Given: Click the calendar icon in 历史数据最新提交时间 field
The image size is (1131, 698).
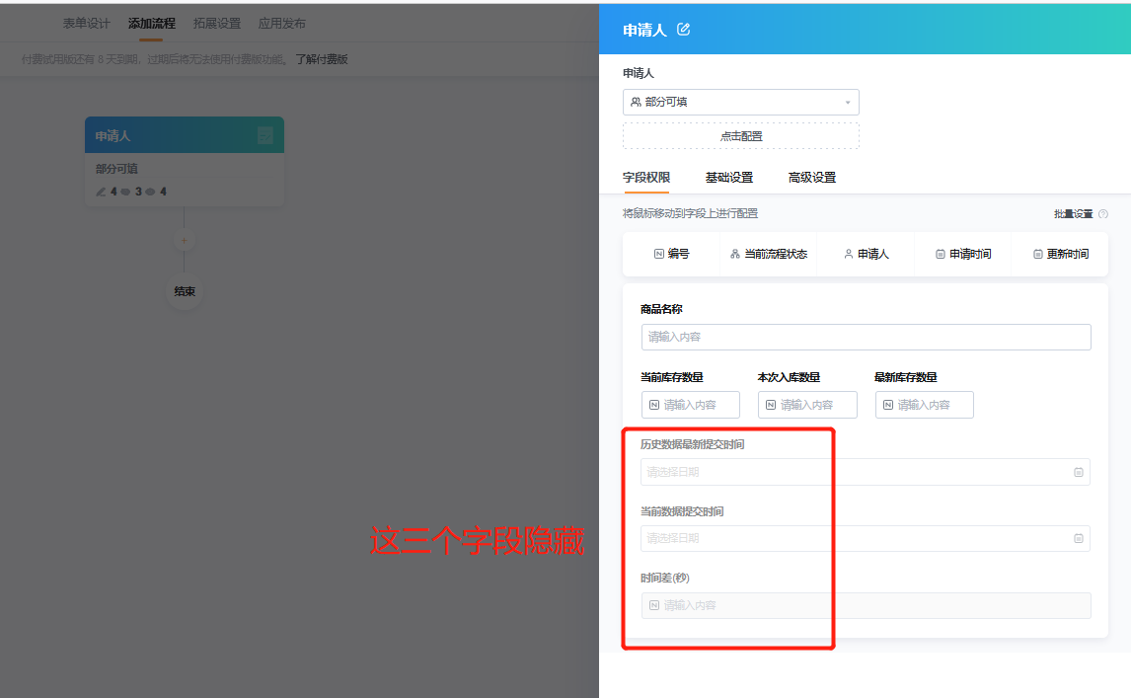Looking at the screenshot, I should (1079, 472).
